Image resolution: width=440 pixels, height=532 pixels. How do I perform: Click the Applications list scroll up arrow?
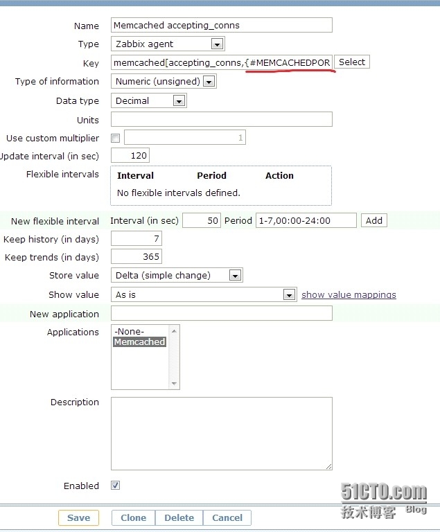[x=174, y=331]
